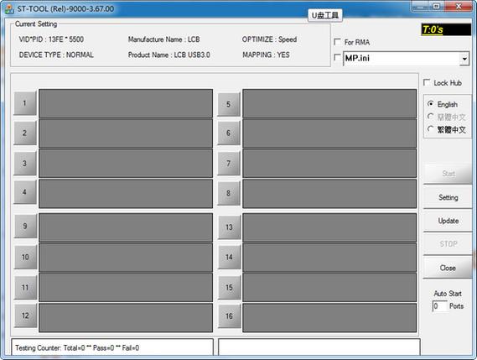Switch language to 繁體中文
Viewport: 477px width, 360px height.
(430, 129)
